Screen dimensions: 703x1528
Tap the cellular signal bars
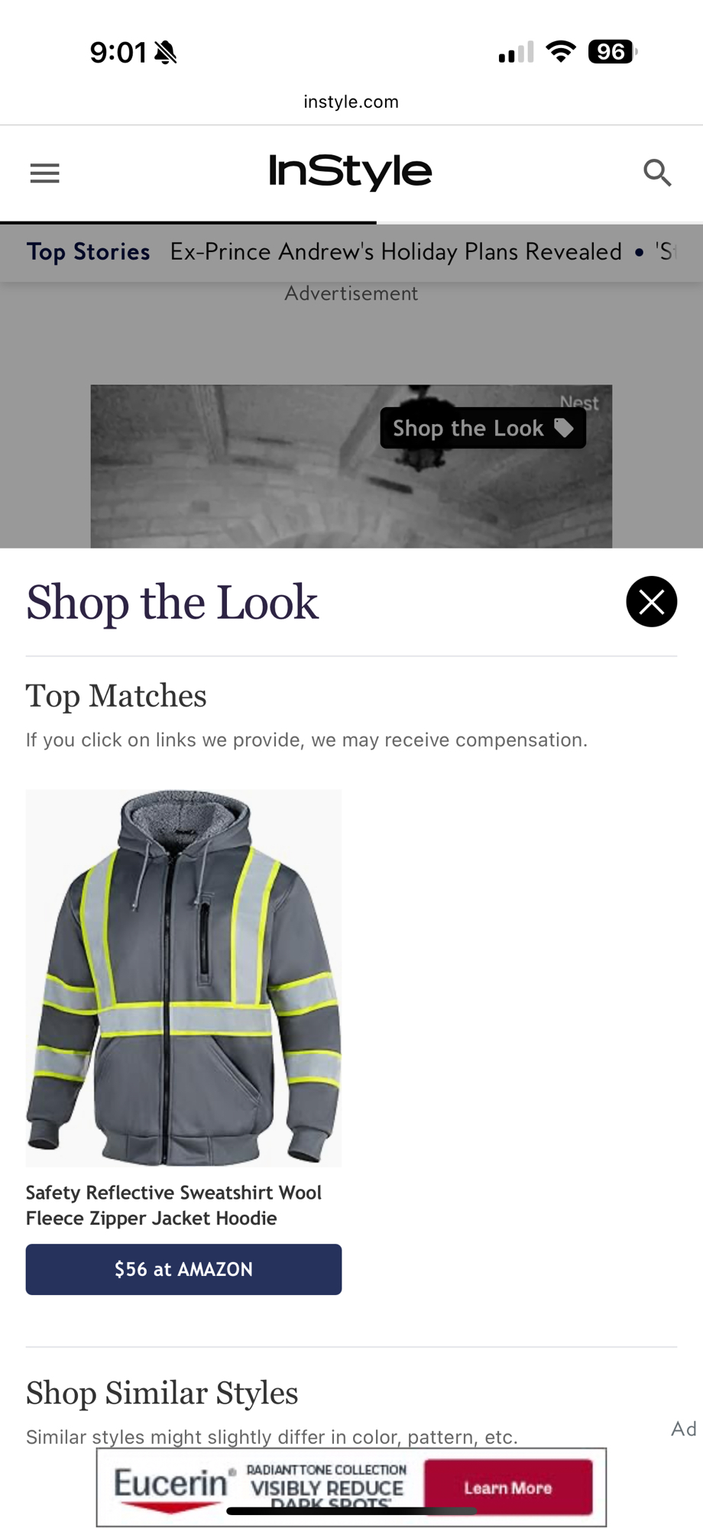point(517,53)
